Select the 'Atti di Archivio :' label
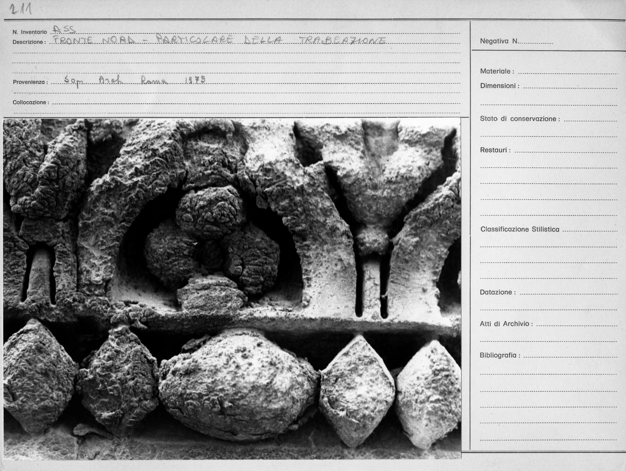The width and height of the screenshot is (626, 471). [507, 324]
